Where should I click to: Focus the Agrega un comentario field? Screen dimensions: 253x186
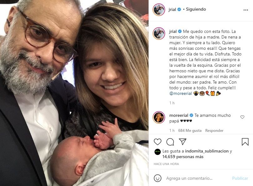pos(189,178)
